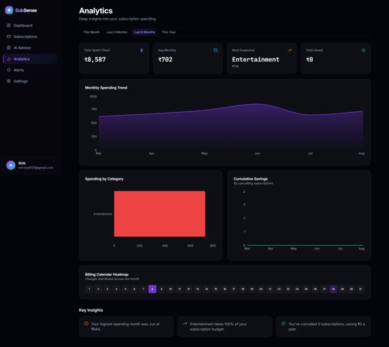This screenshot has width=389, height=347.
Task: Click the Billing Calendar Heatmap heading
Action: tap(107, 274)
